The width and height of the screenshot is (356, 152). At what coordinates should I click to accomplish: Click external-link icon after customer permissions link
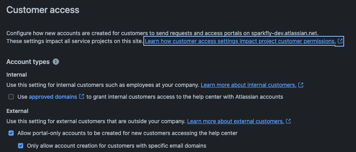340,41
